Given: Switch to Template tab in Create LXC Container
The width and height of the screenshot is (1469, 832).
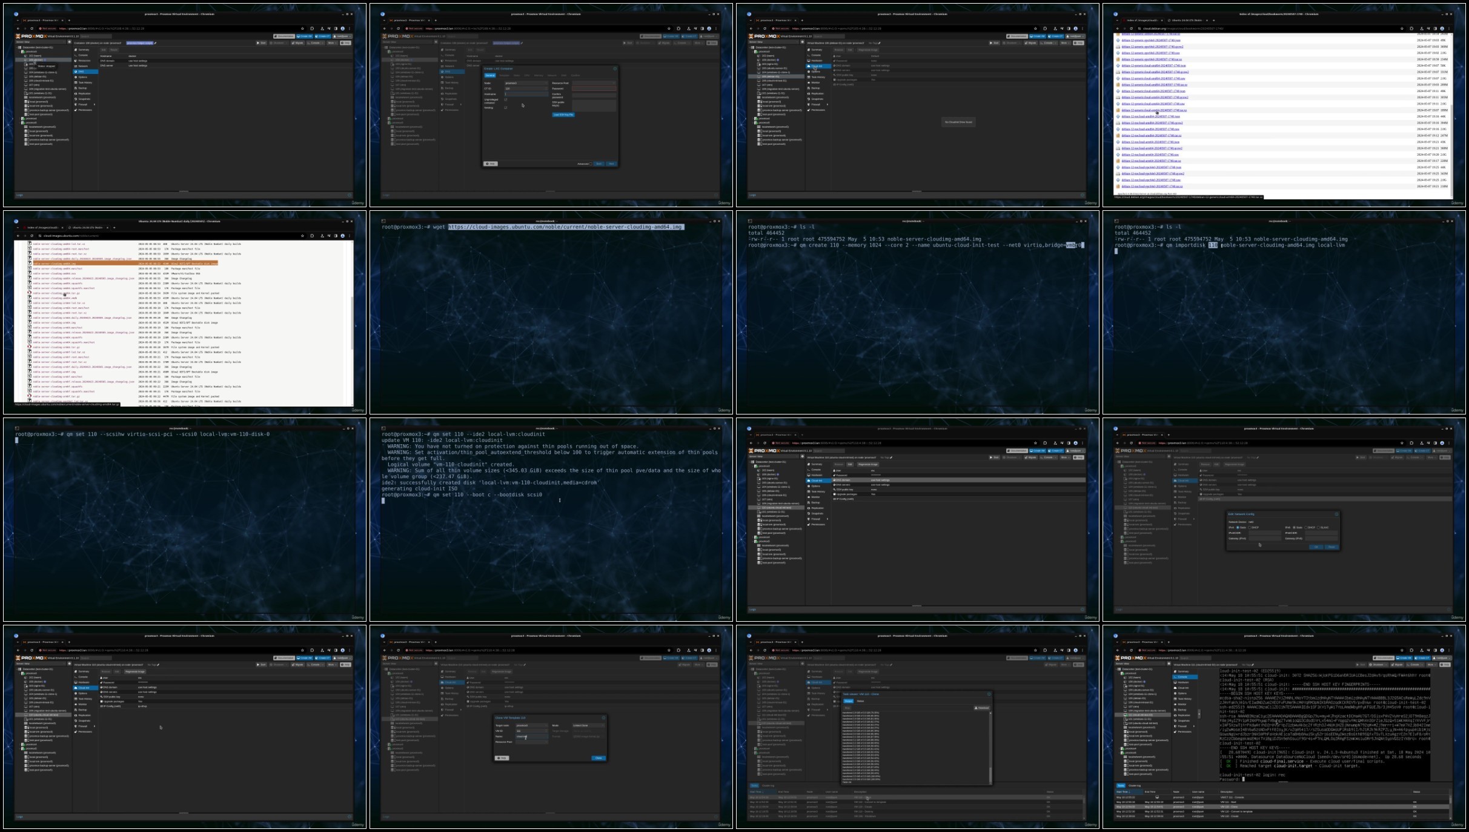Looking at the screenshot, I should (x=504, y=75).
